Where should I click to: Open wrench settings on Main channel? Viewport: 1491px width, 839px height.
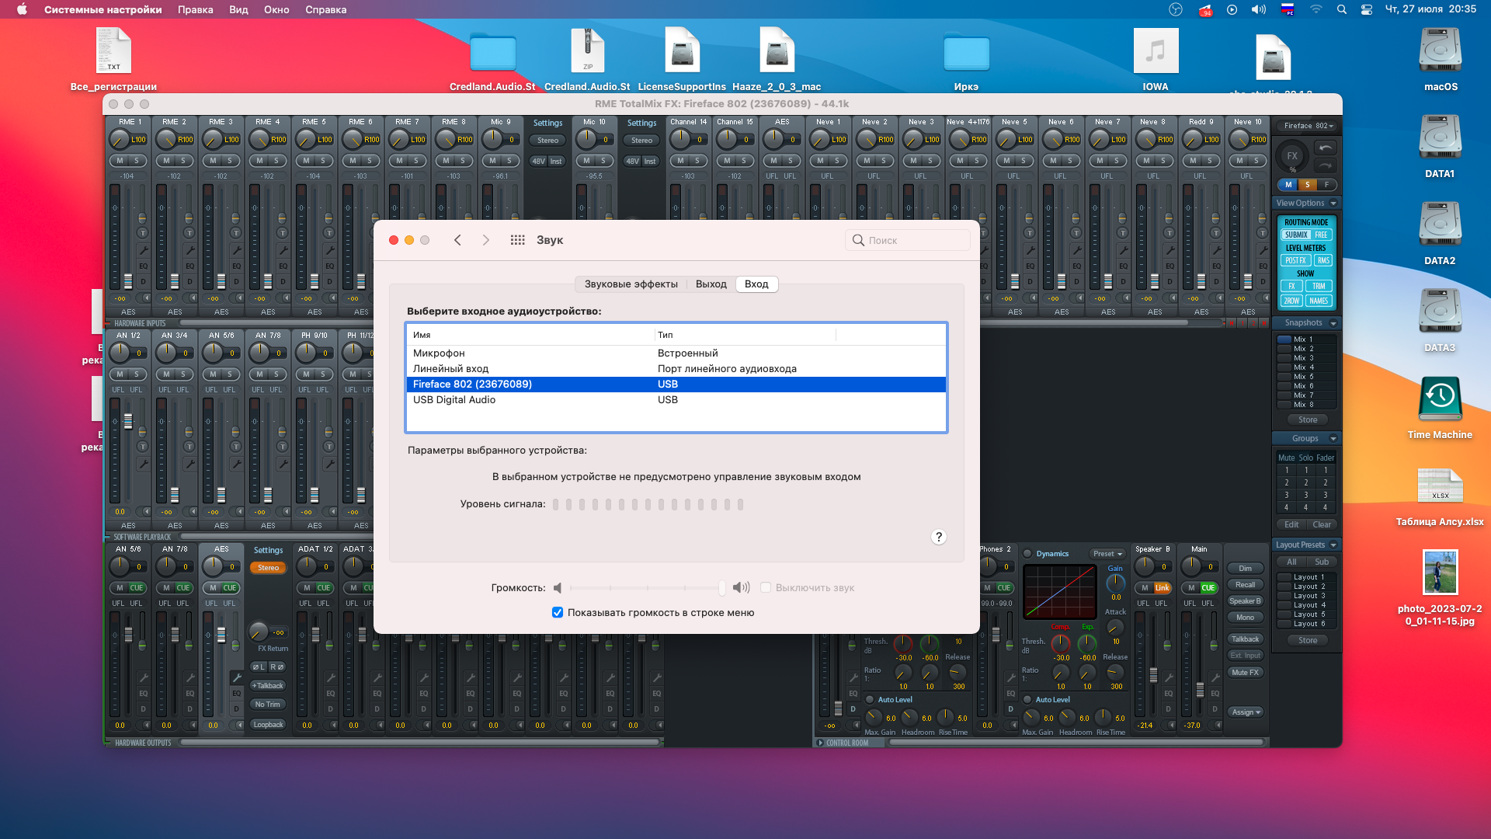[1215, 677]
